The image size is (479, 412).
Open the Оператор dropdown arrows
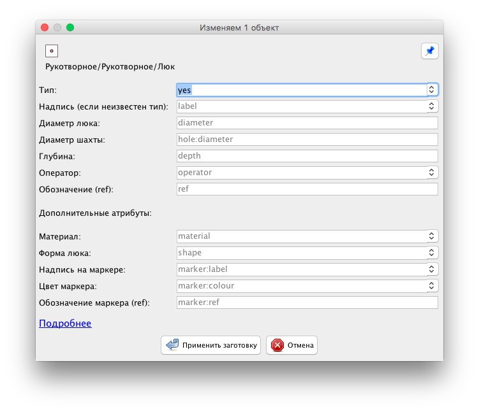click(431, 173)
